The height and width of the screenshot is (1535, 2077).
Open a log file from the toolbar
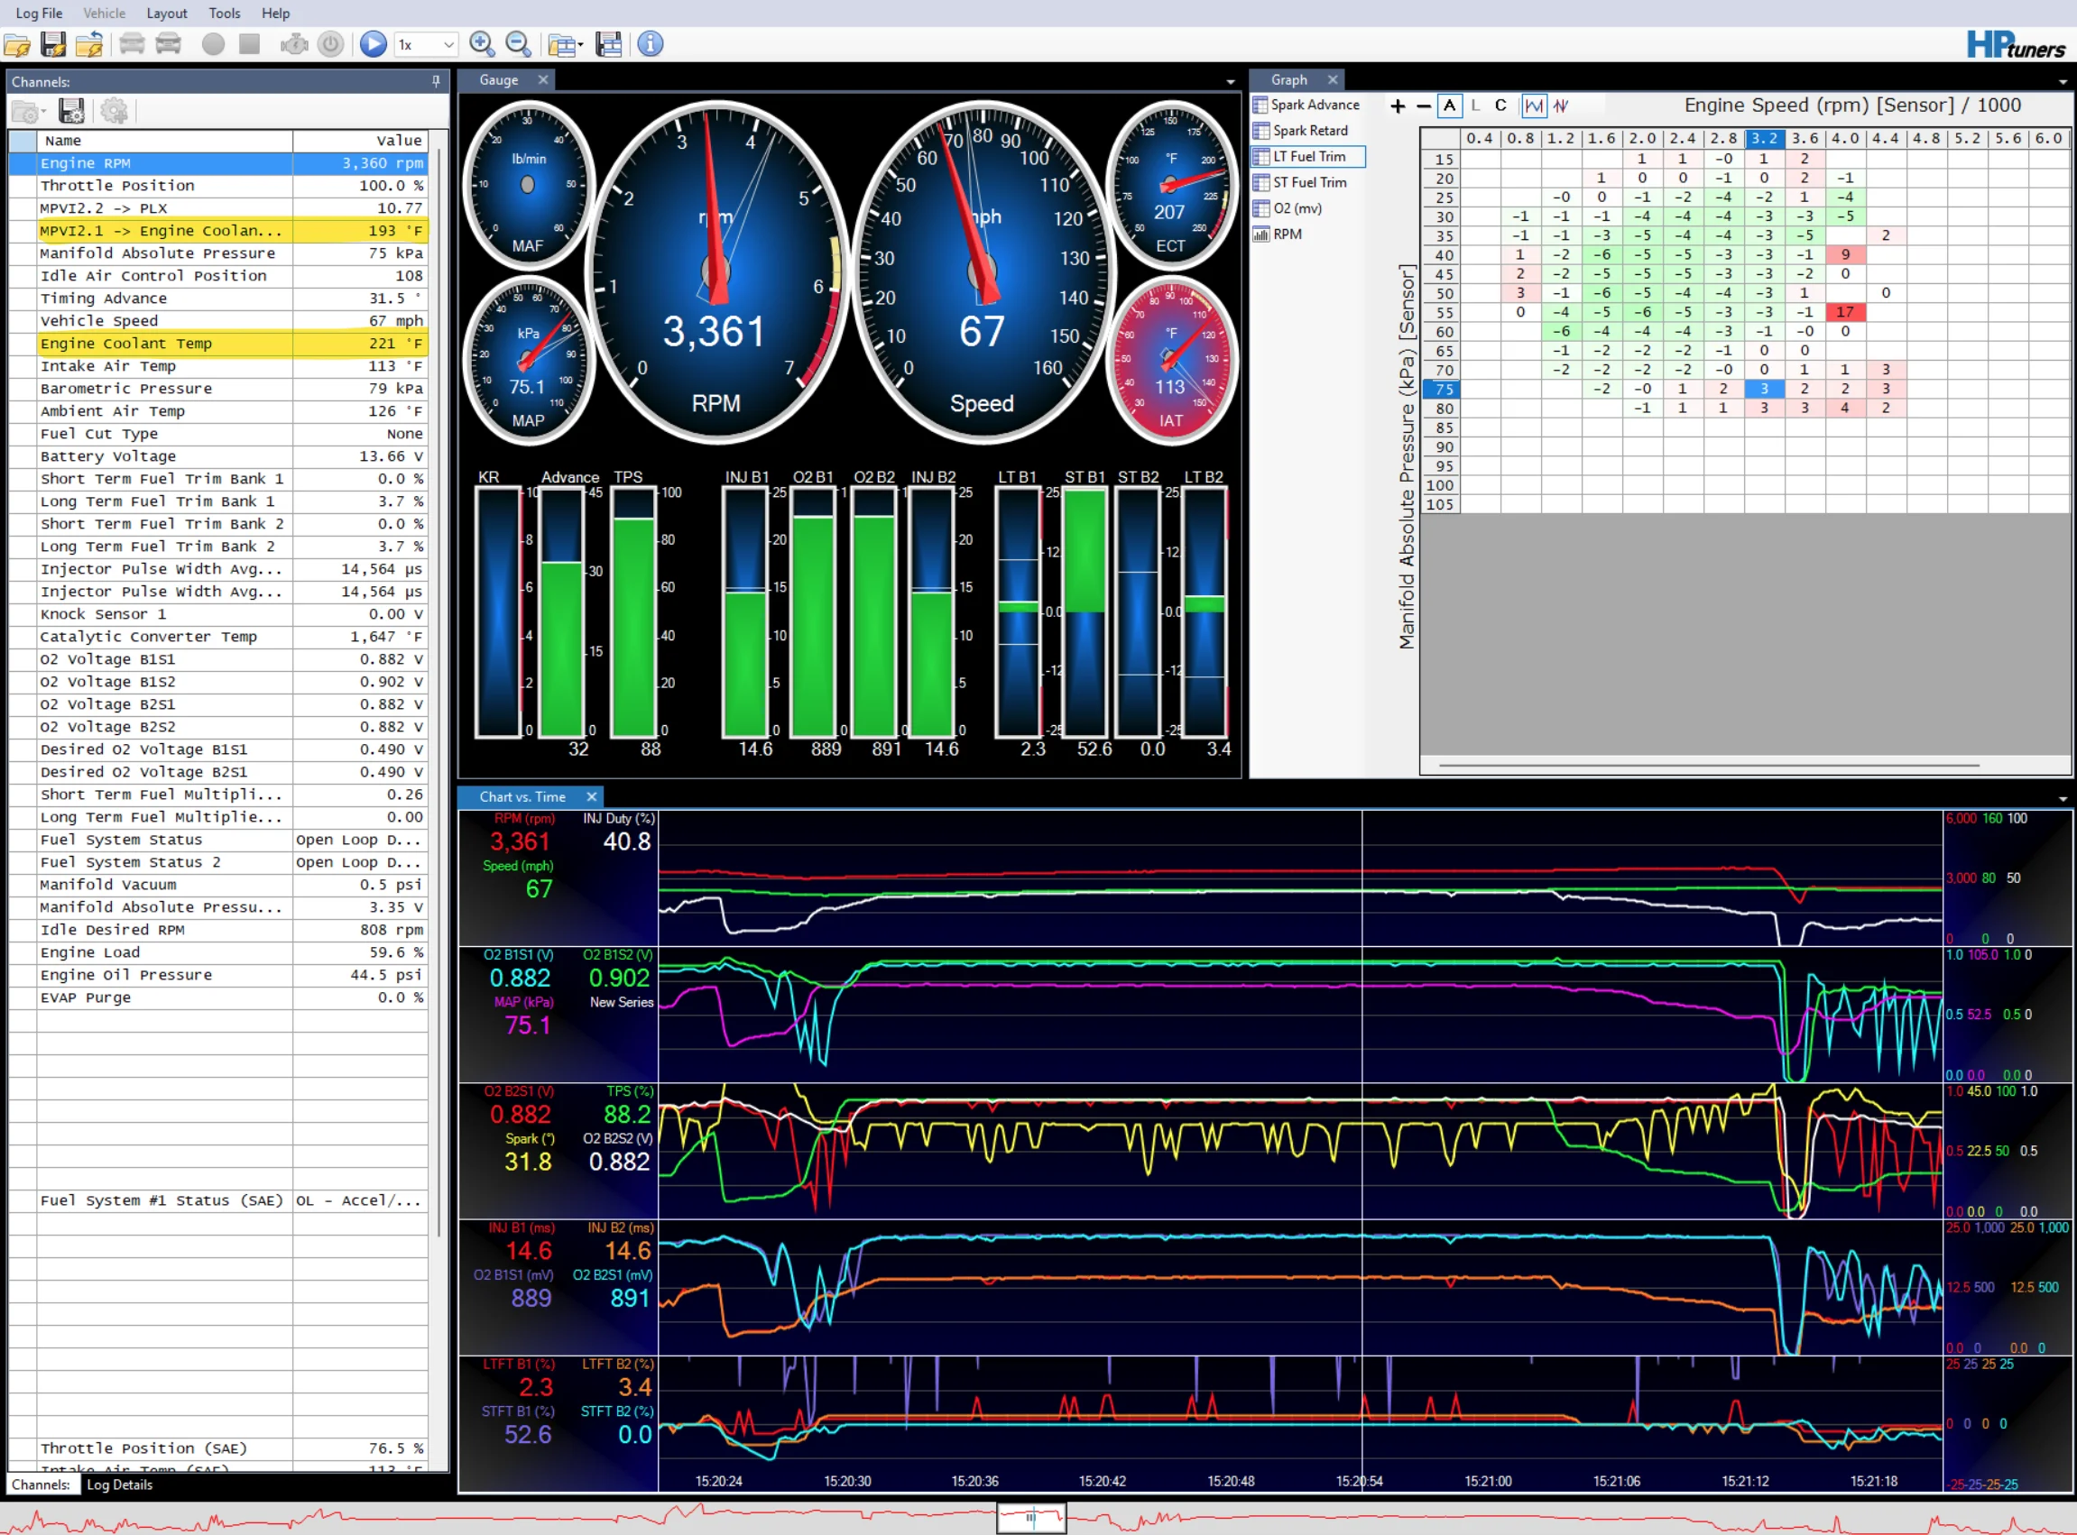[x=17, y=44]
